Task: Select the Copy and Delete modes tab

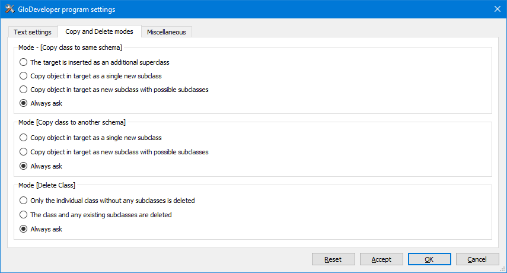Action: click(99, 31)
